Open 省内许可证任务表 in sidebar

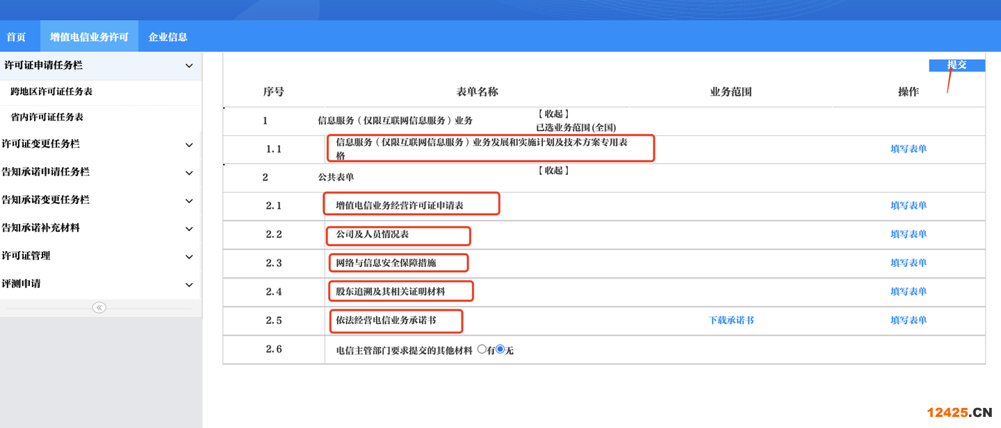pyautogui.click(x=47, y=117)
